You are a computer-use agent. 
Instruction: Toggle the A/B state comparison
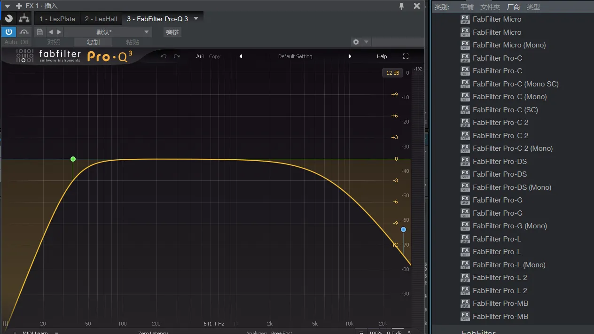tap(200, 56)
